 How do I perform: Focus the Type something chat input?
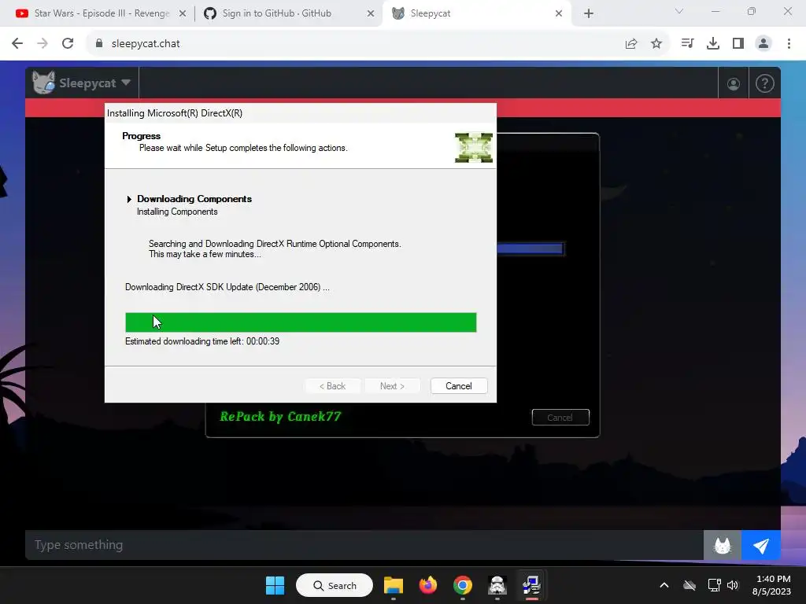[x=364, y=545]
